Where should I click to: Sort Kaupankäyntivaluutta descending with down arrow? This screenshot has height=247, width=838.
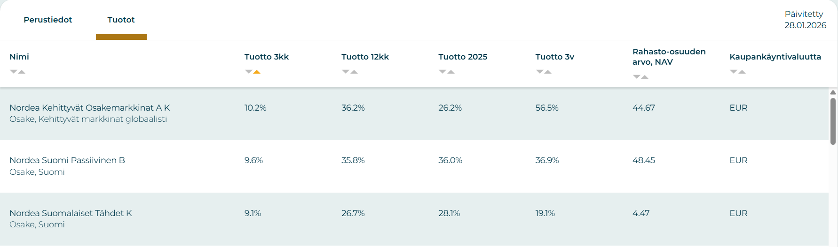[734, 72]
